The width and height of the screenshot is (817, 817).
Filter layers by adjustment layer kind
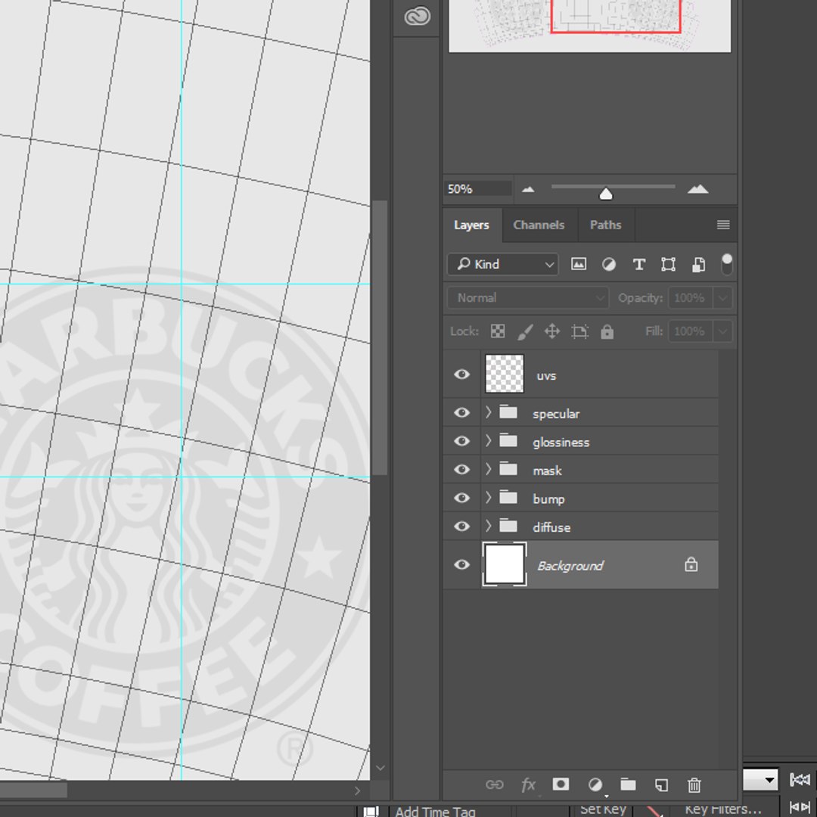(x=608, y=264)
